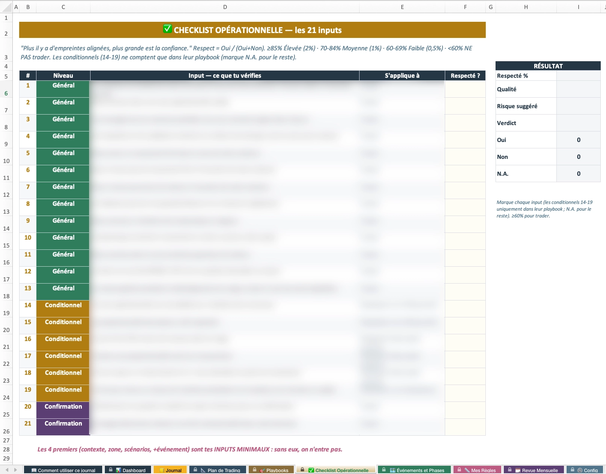Select the Checklist Opérationnelle sheet tab

point(336,470)
